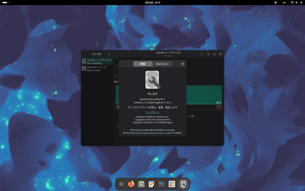Click the Disks wrench icon in the dialog

pyautogui.click(x=152, y=80)
